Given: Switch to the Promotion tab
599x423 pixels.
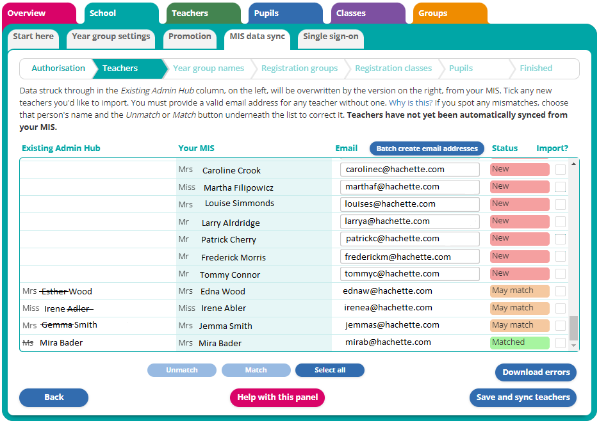Looking at the screenshot, I should tap(190, 38).
